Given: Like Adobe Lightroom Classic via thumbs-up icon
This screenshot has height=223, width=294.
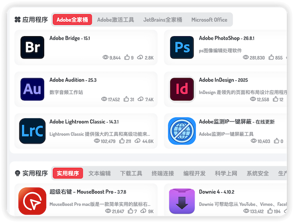Looking at the screenshot, I should click(x=123, y=141).
